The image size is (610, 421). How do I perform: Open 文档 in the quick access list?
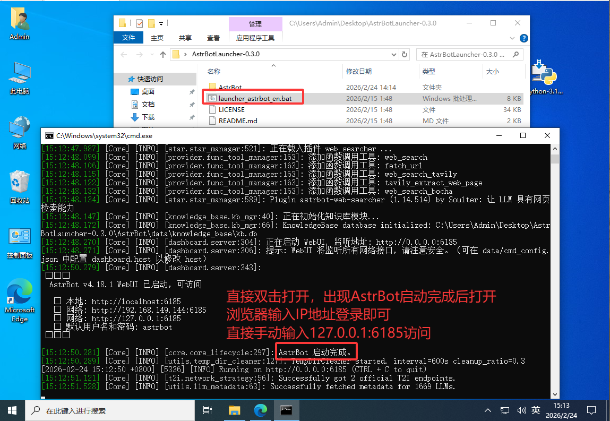[148, 104]
